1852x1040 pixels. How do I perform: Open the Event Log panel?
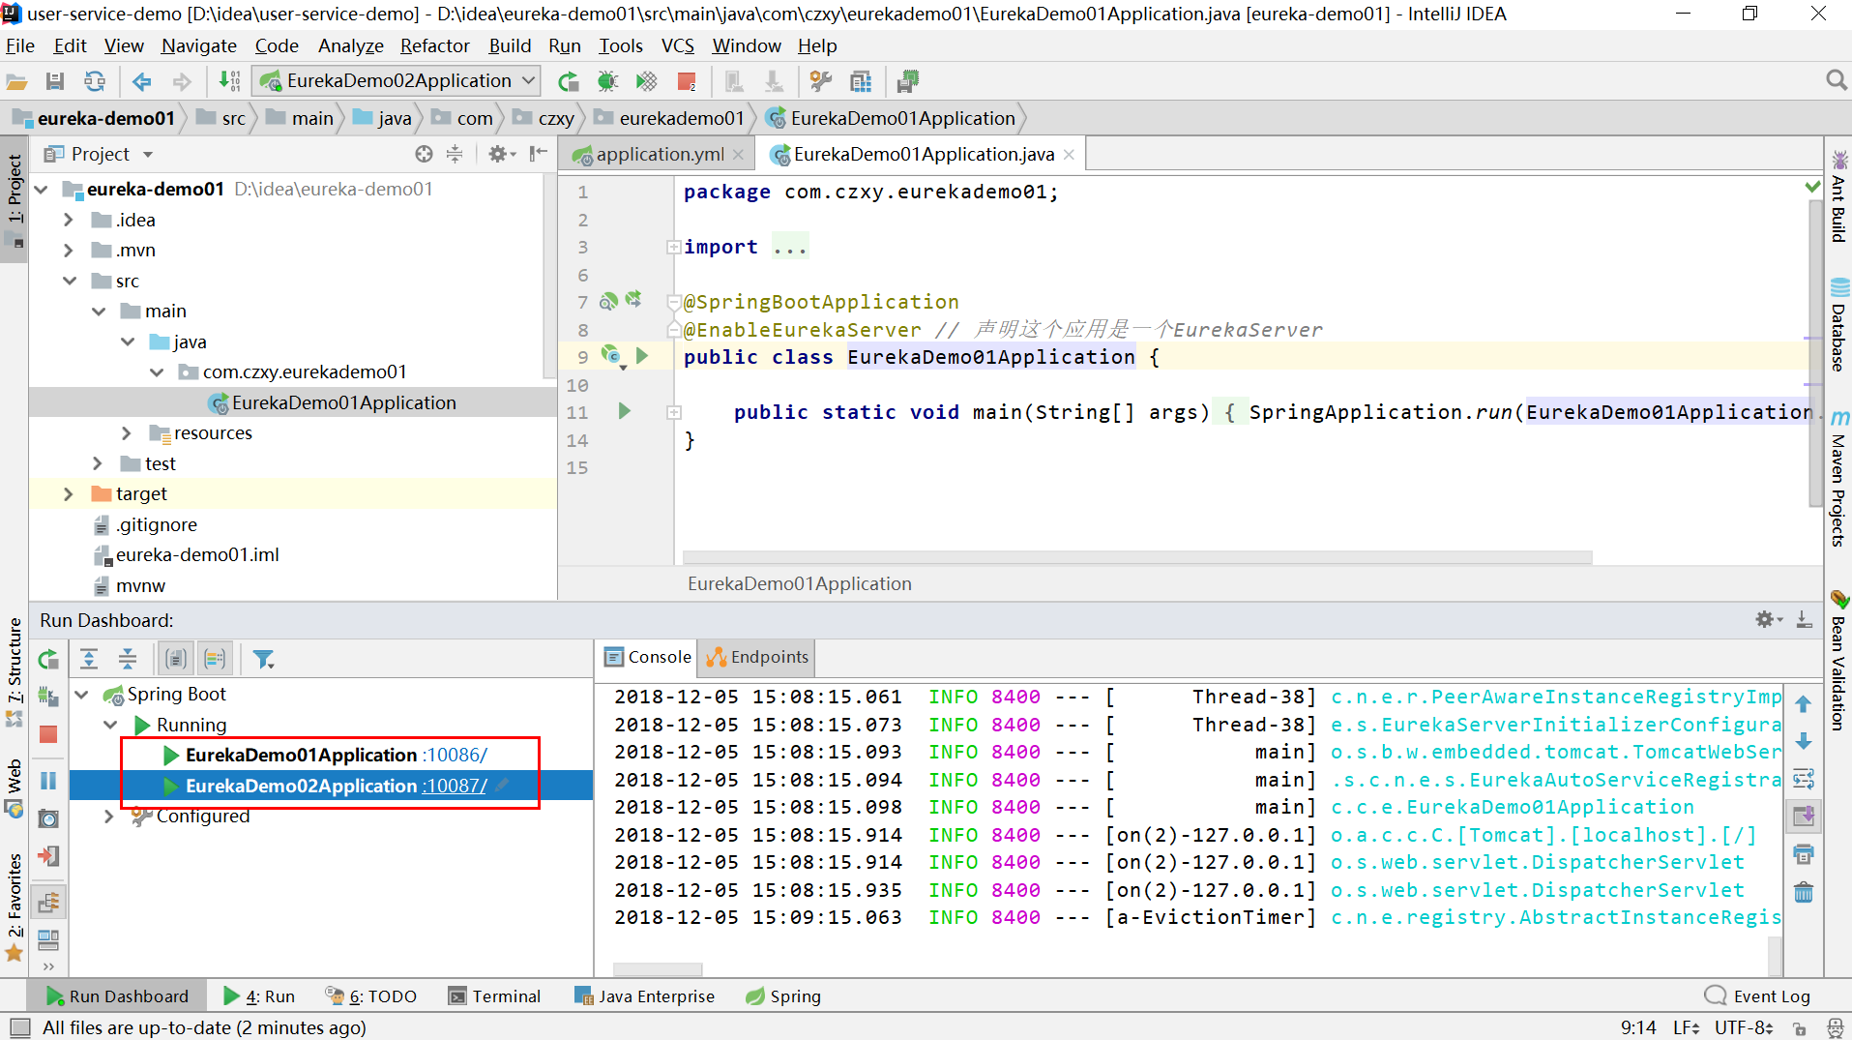pyautogui.click(x=1758, y=996)
